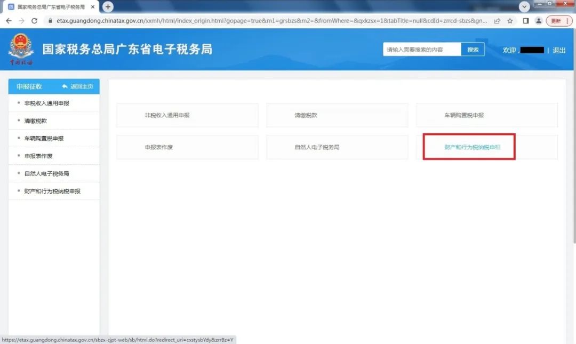Image resolution: width=576 pixels, height=344 pixels.
Task: Click the 自然人电子税务局 card in main panel
Action: [337, 147]
